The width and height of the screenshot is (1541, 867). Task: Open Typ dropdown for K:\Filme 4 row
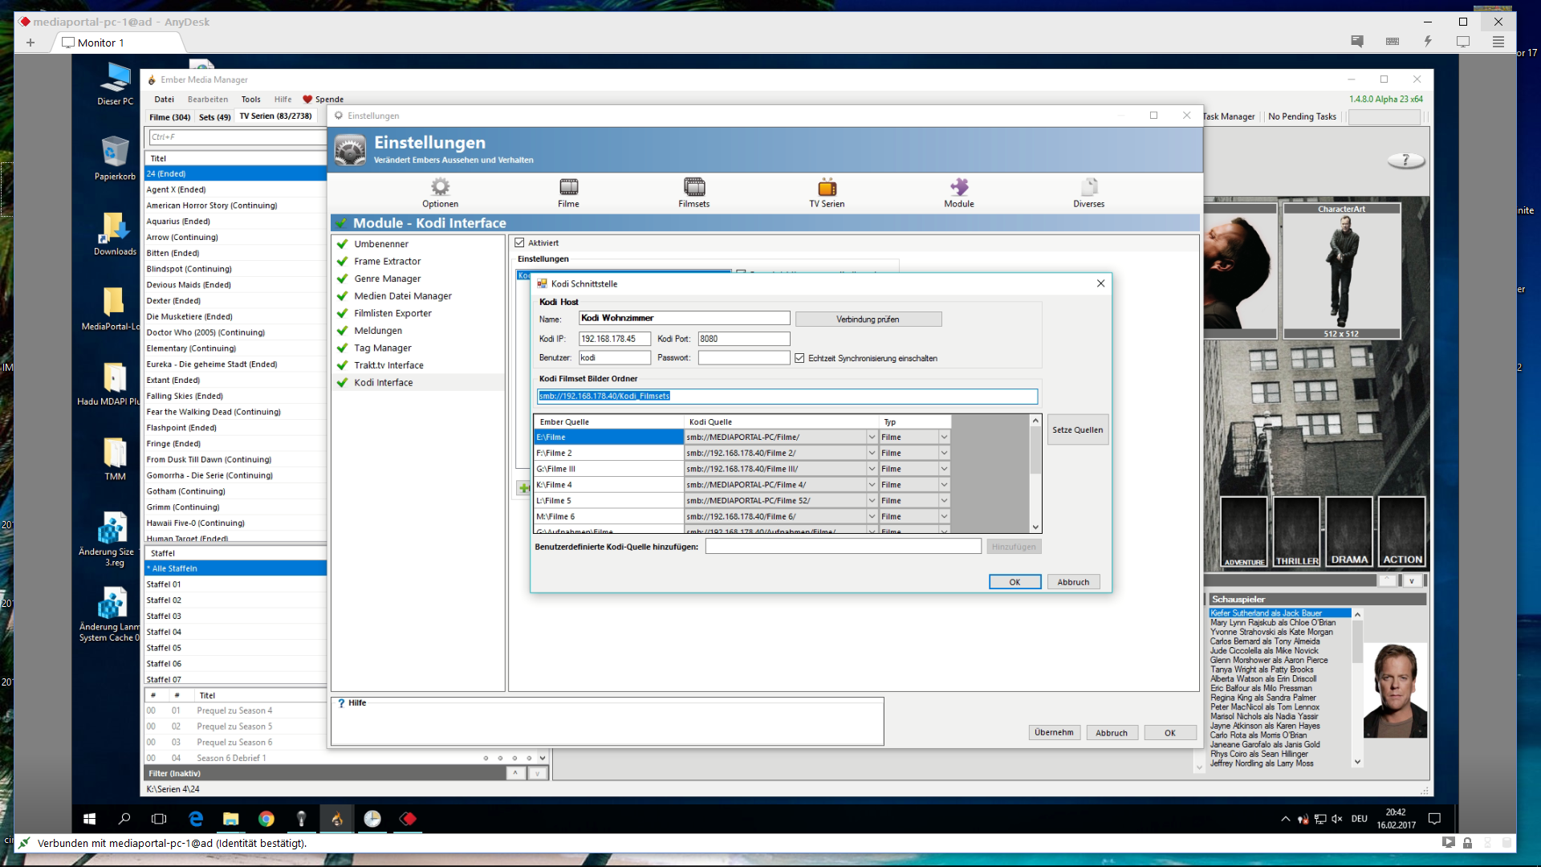click(944, 485)
